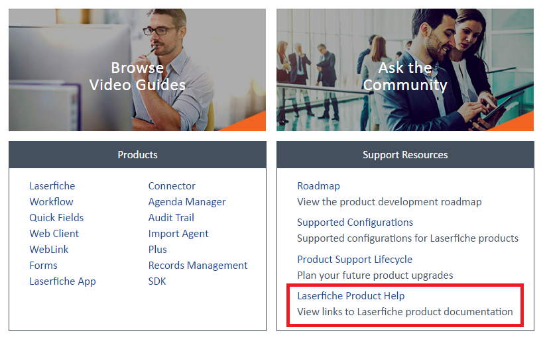Select the Audit Trail link
The width and height of the screenshot is (547, 347).
point(171,218)
